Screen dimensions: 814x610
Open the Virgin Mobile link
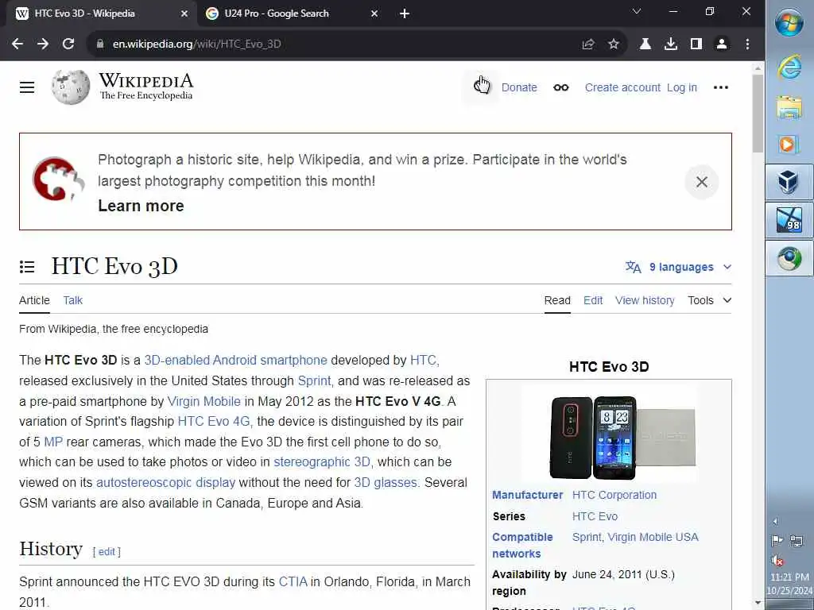point(204,401)
